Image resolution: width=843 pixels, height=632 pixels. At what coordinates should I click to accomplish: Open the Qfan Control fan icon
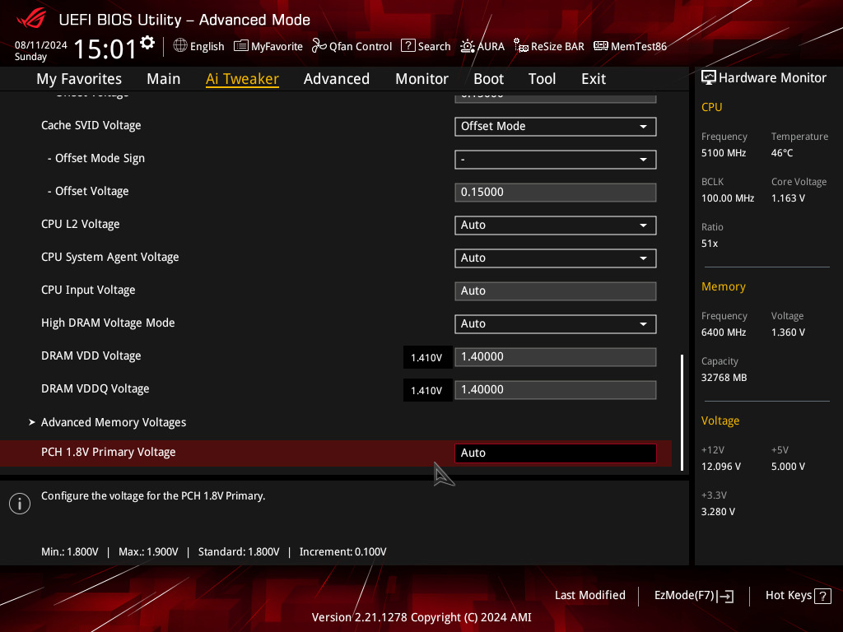319,46
